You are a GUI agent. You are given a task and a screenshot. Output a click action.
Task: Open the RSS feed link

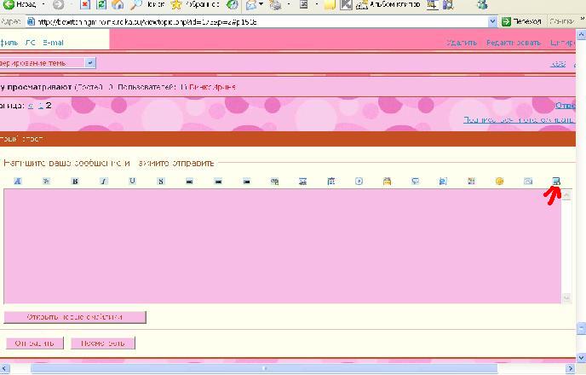pyautogui.click(x=558, y=64)
